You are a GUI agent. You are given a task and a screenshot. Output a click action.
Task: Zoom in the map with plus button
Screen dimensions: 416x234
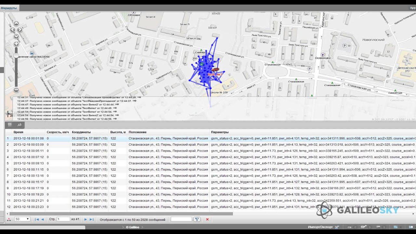pos(16,44)
